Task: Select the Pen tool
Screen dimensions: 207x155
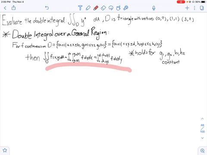Action: (x=88, y=8)
